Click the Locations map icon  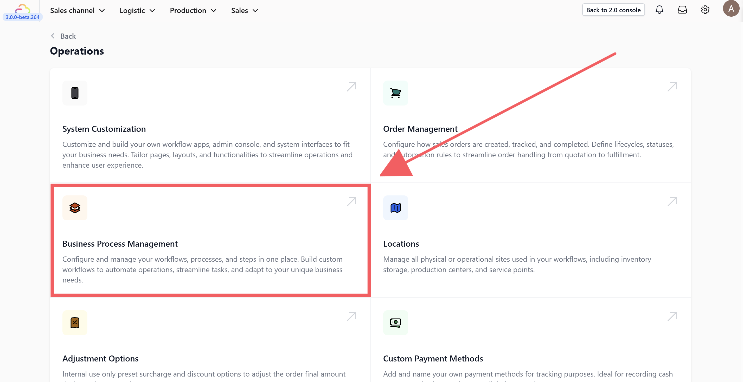tap(395, 208)
